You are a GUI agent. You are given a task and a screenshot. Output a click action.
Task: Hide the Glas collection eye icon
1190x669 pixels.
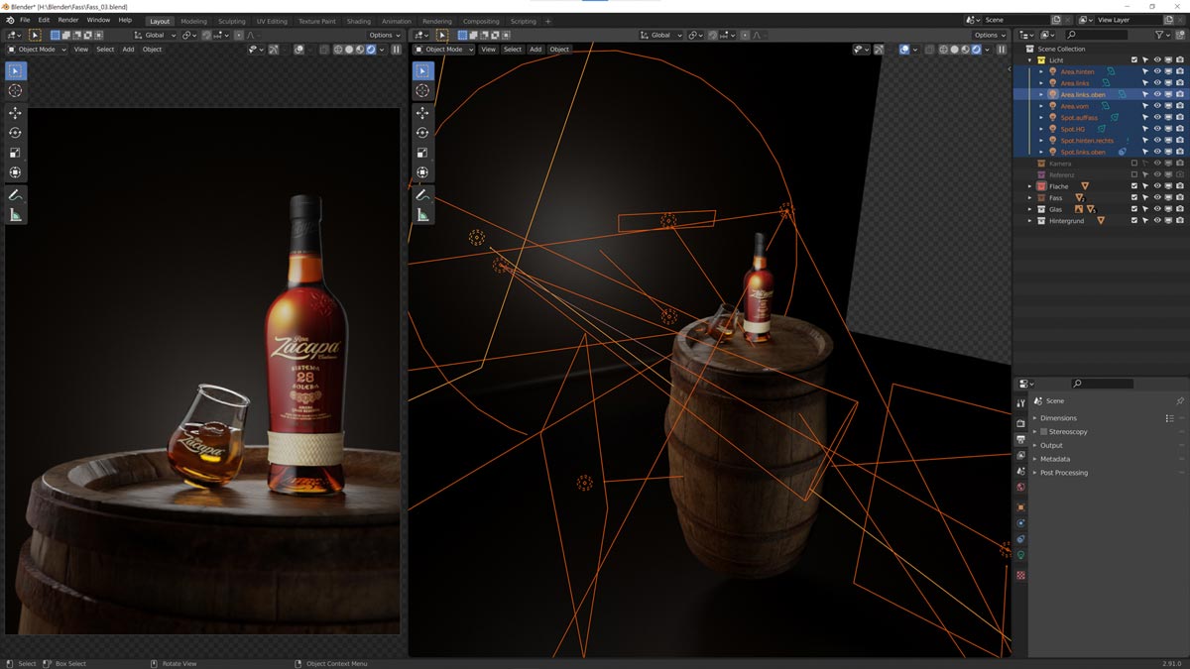(1156, 209)
